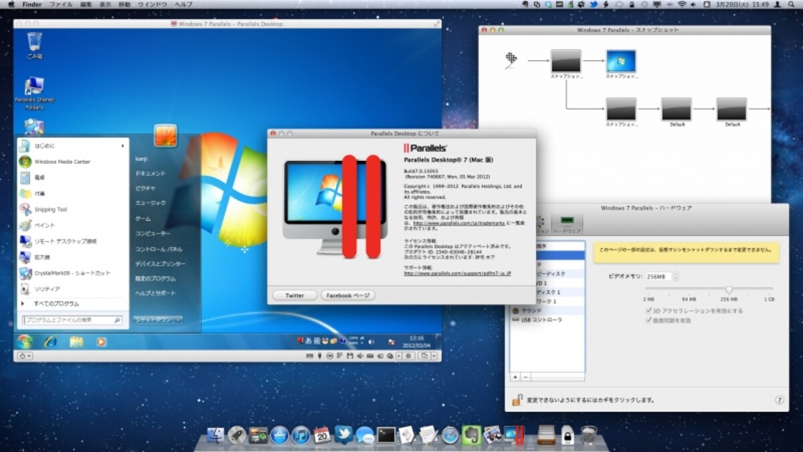Launch Safari compass icon in Dock
Image resolution: width=803 pixels, height=452 pixels.
[450, 435]
